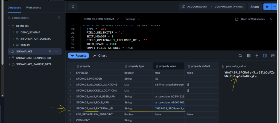Click the STORAGE_PROVIDER cell
The height and width of the screenshot is (123, 280).
(x=98, y=79)
